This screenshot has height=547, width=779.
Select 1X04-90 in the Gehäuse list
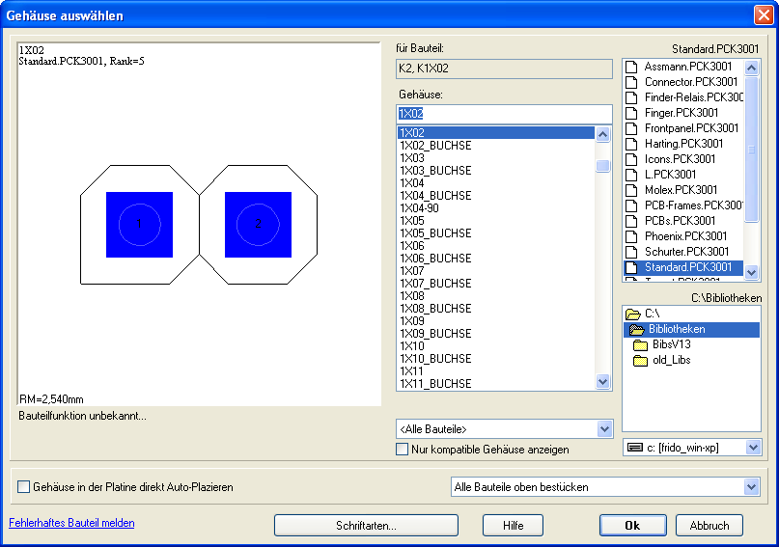click(420, 207)
